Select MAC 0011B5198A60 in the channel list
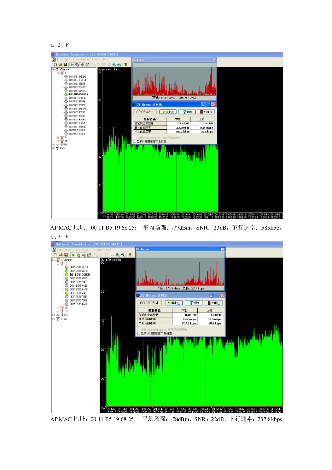 (x=79, y=286)
